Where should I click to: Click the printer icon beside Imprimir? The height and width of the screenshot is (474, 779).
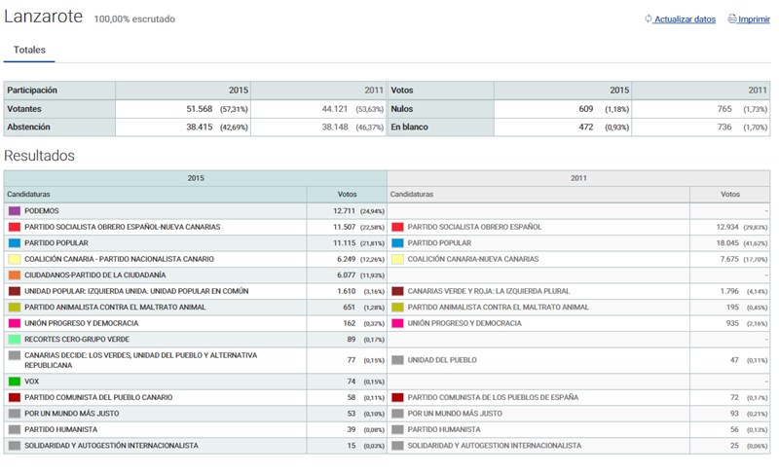pos(732,19)
